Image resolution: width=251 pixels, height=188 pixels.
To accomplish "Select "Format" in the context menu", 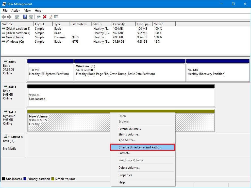I will point(124,153).
